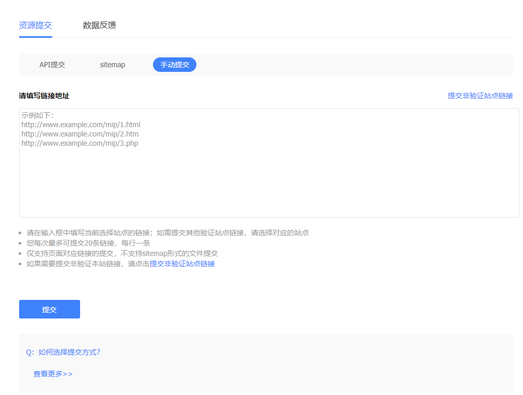
Task: Click the note about 不支持sitemap形式
Action: click(x=122, y=253)
